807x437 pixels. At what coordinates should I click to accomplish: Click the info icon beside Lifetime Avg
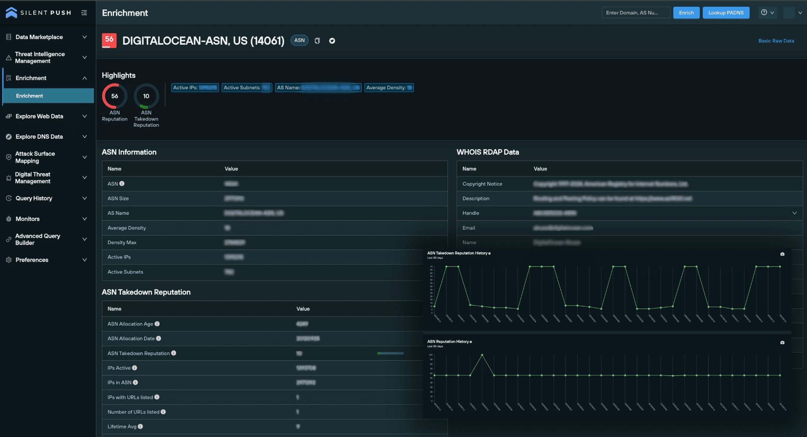140,426
